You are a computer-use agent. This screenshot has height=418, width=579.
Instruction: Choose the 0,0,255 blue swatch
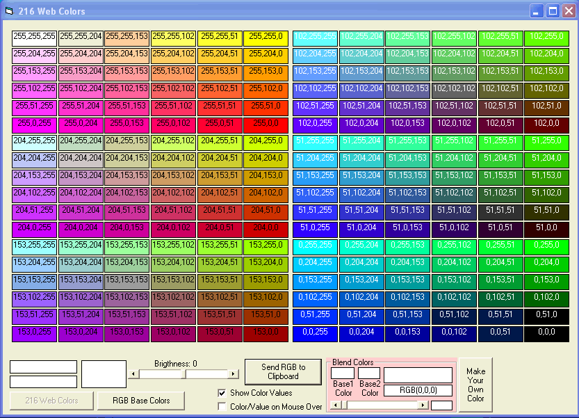pyautogui.click(x=315, y=332)
